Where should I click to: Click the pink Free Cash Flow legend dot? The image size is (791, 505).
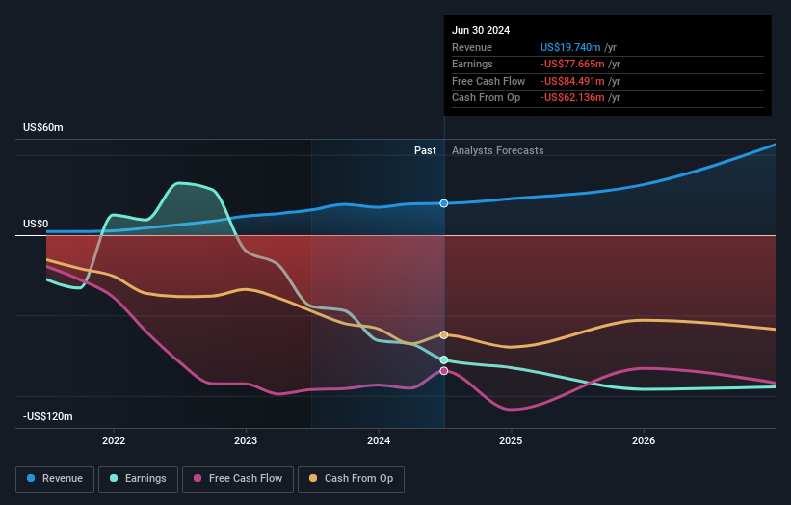coord(198,478)
